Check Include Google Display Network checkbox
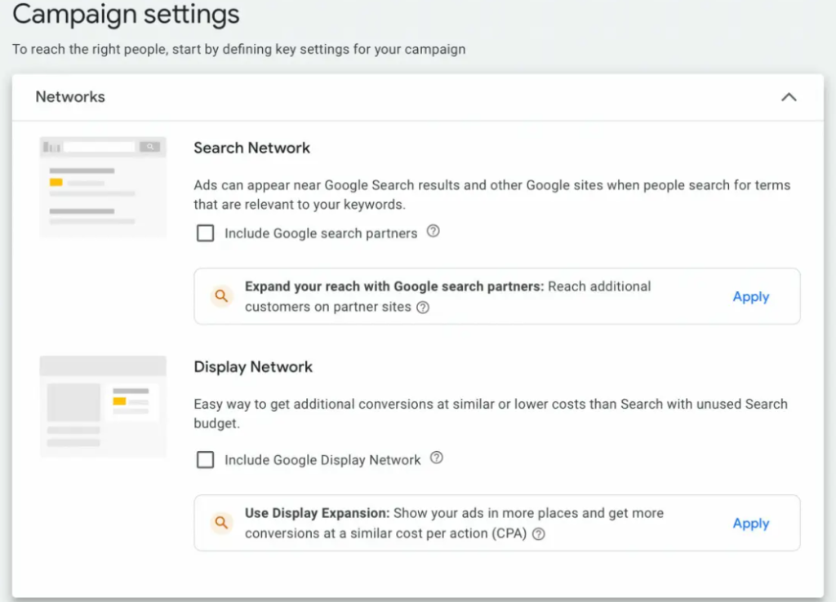This screenshot has height=602, width=836. coord(205,459)
